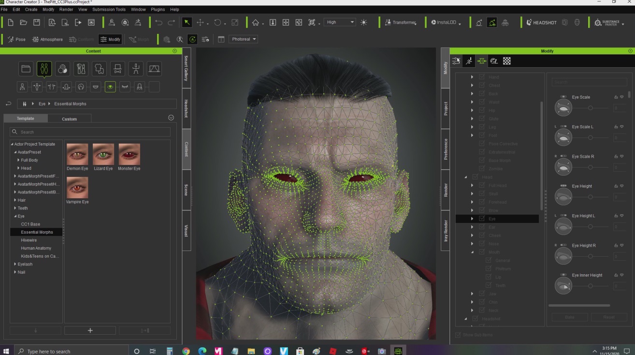Expand the Eyelash node in template tree

click(15, 264)
